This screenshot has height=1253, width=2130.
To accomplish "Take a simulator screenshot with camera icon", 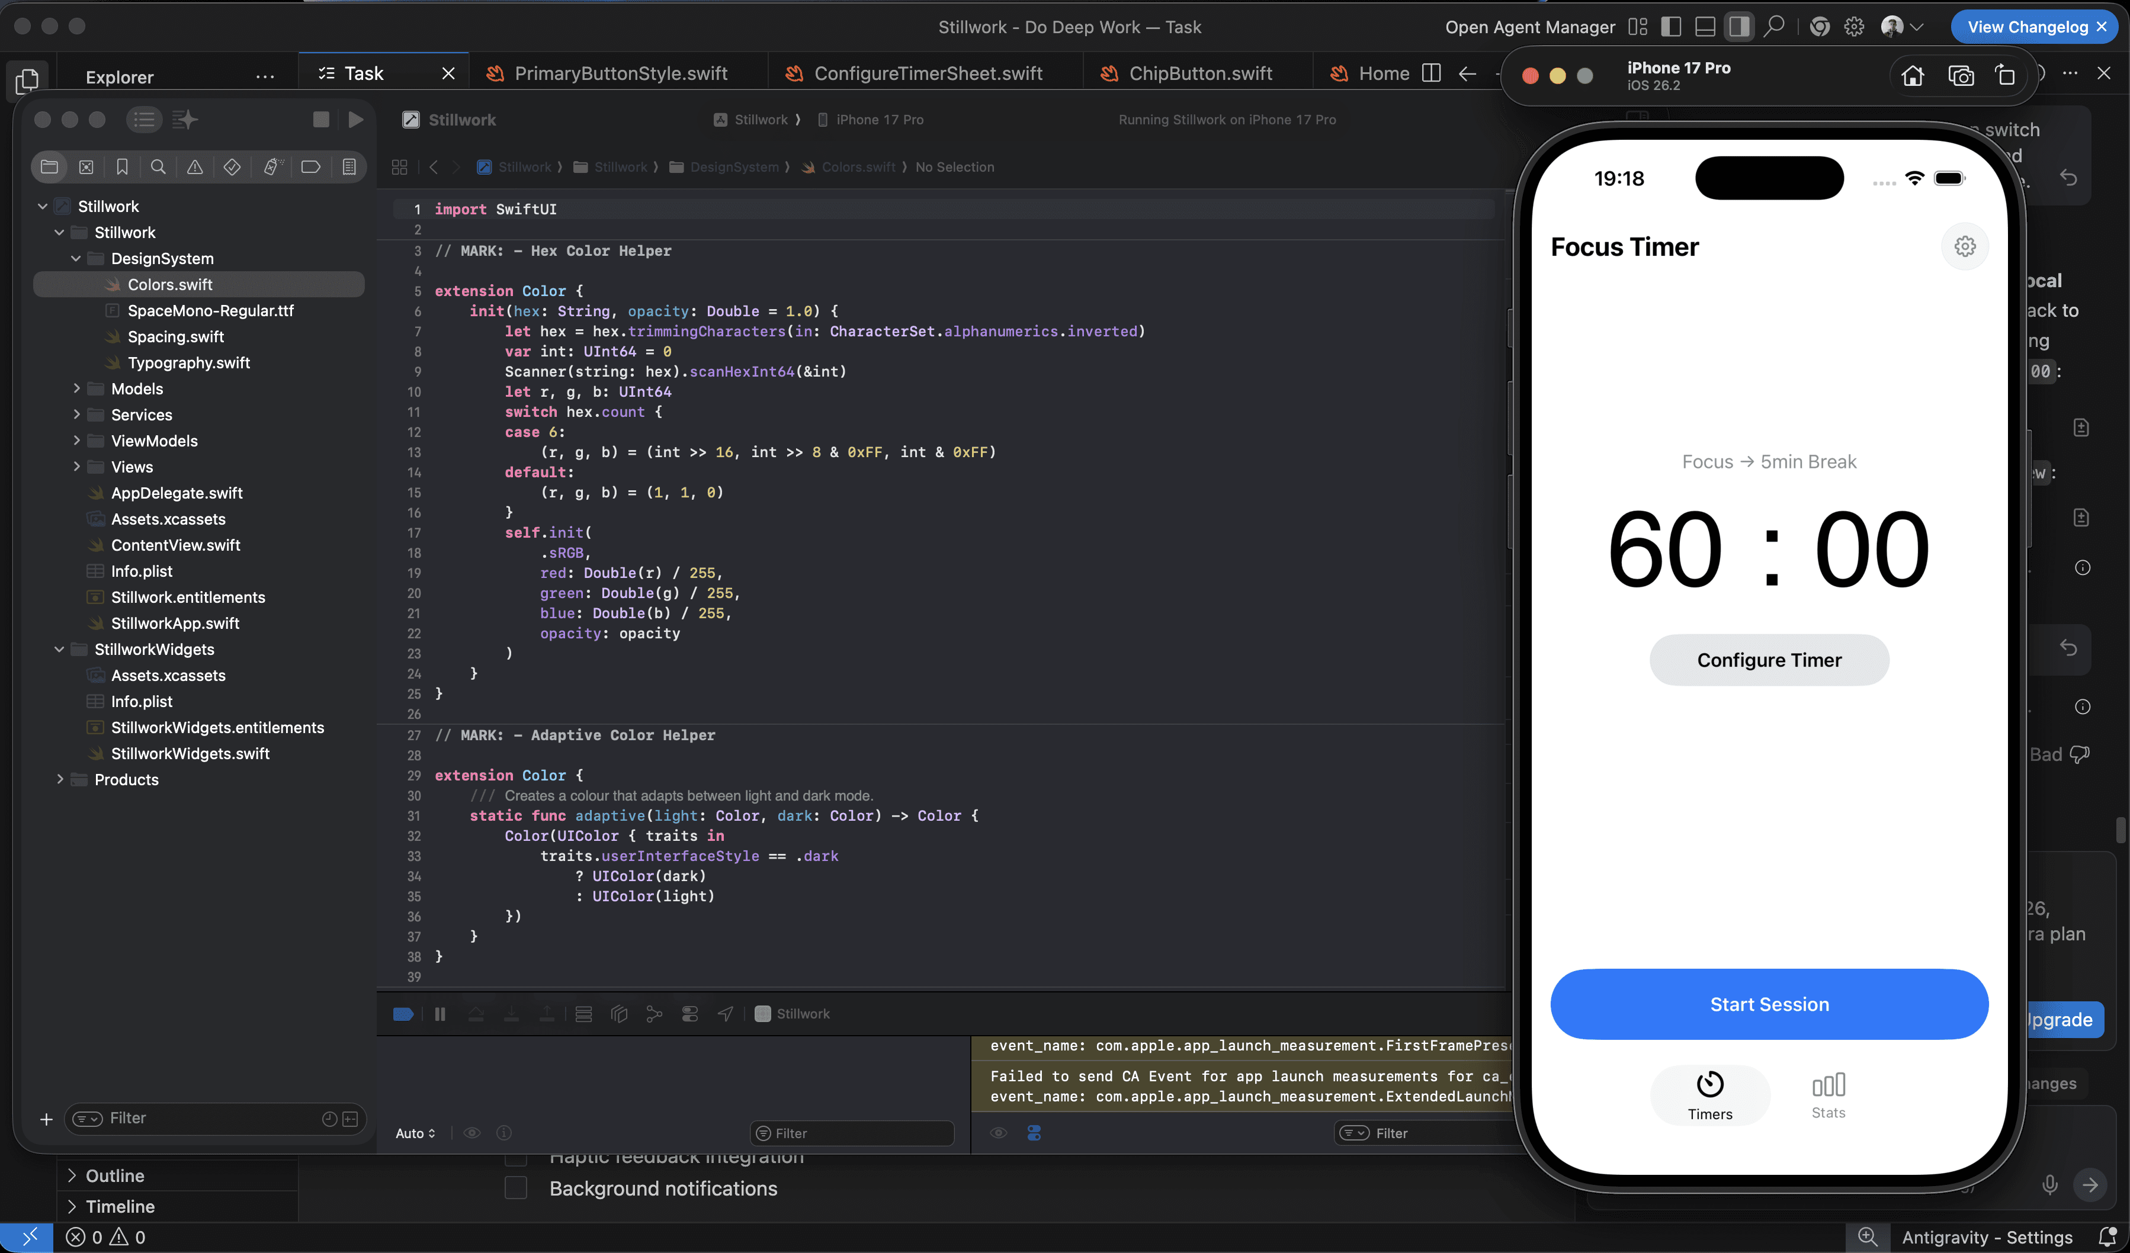I will [x=1960, y=76].
